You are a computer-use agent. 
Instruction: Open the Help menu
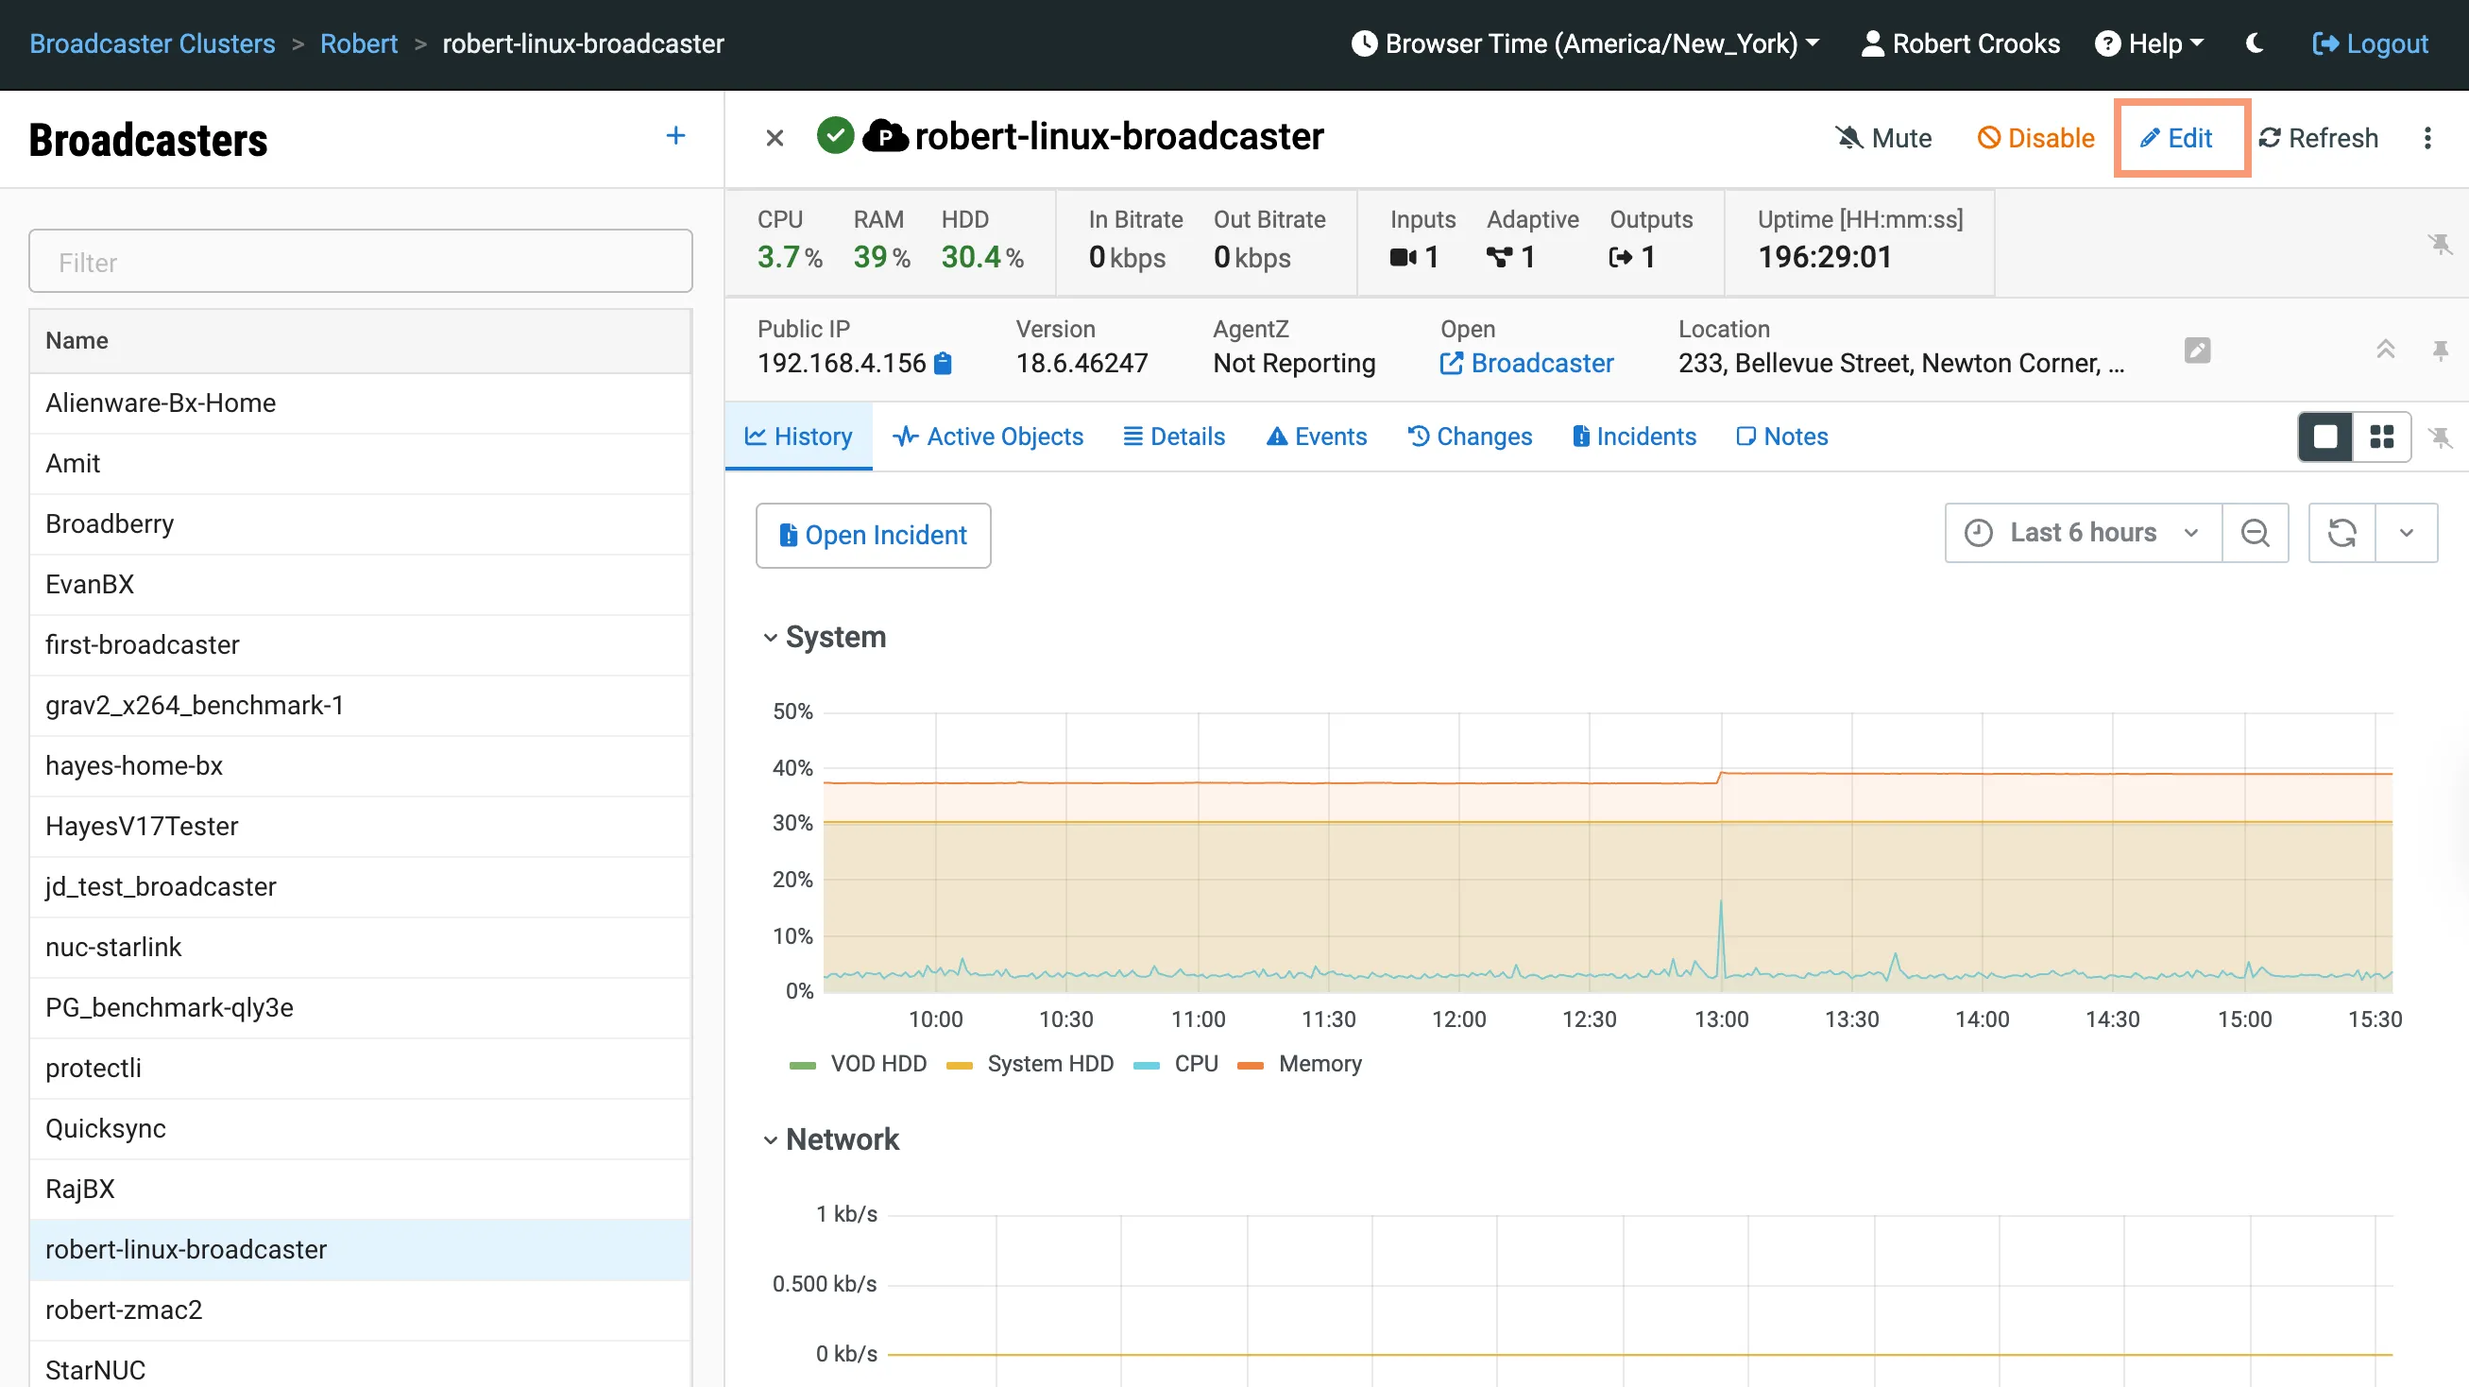coord(2149,43)
